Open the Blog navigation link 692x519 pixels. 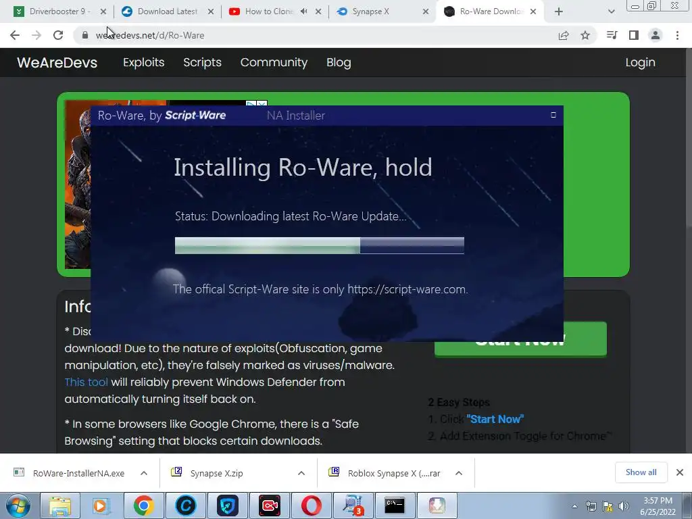(x=339, y=63)
